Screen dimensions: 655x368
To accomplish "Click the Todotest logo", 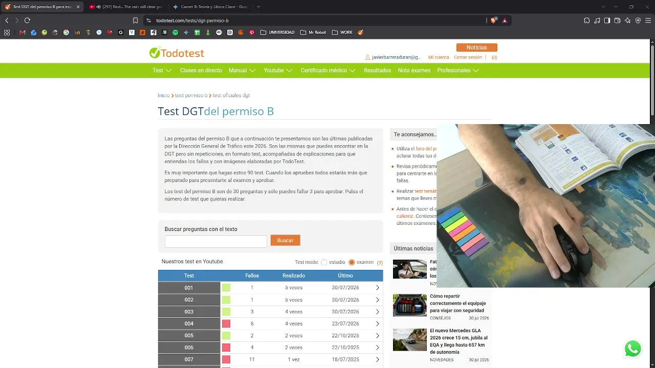I will tap(177, 53).
